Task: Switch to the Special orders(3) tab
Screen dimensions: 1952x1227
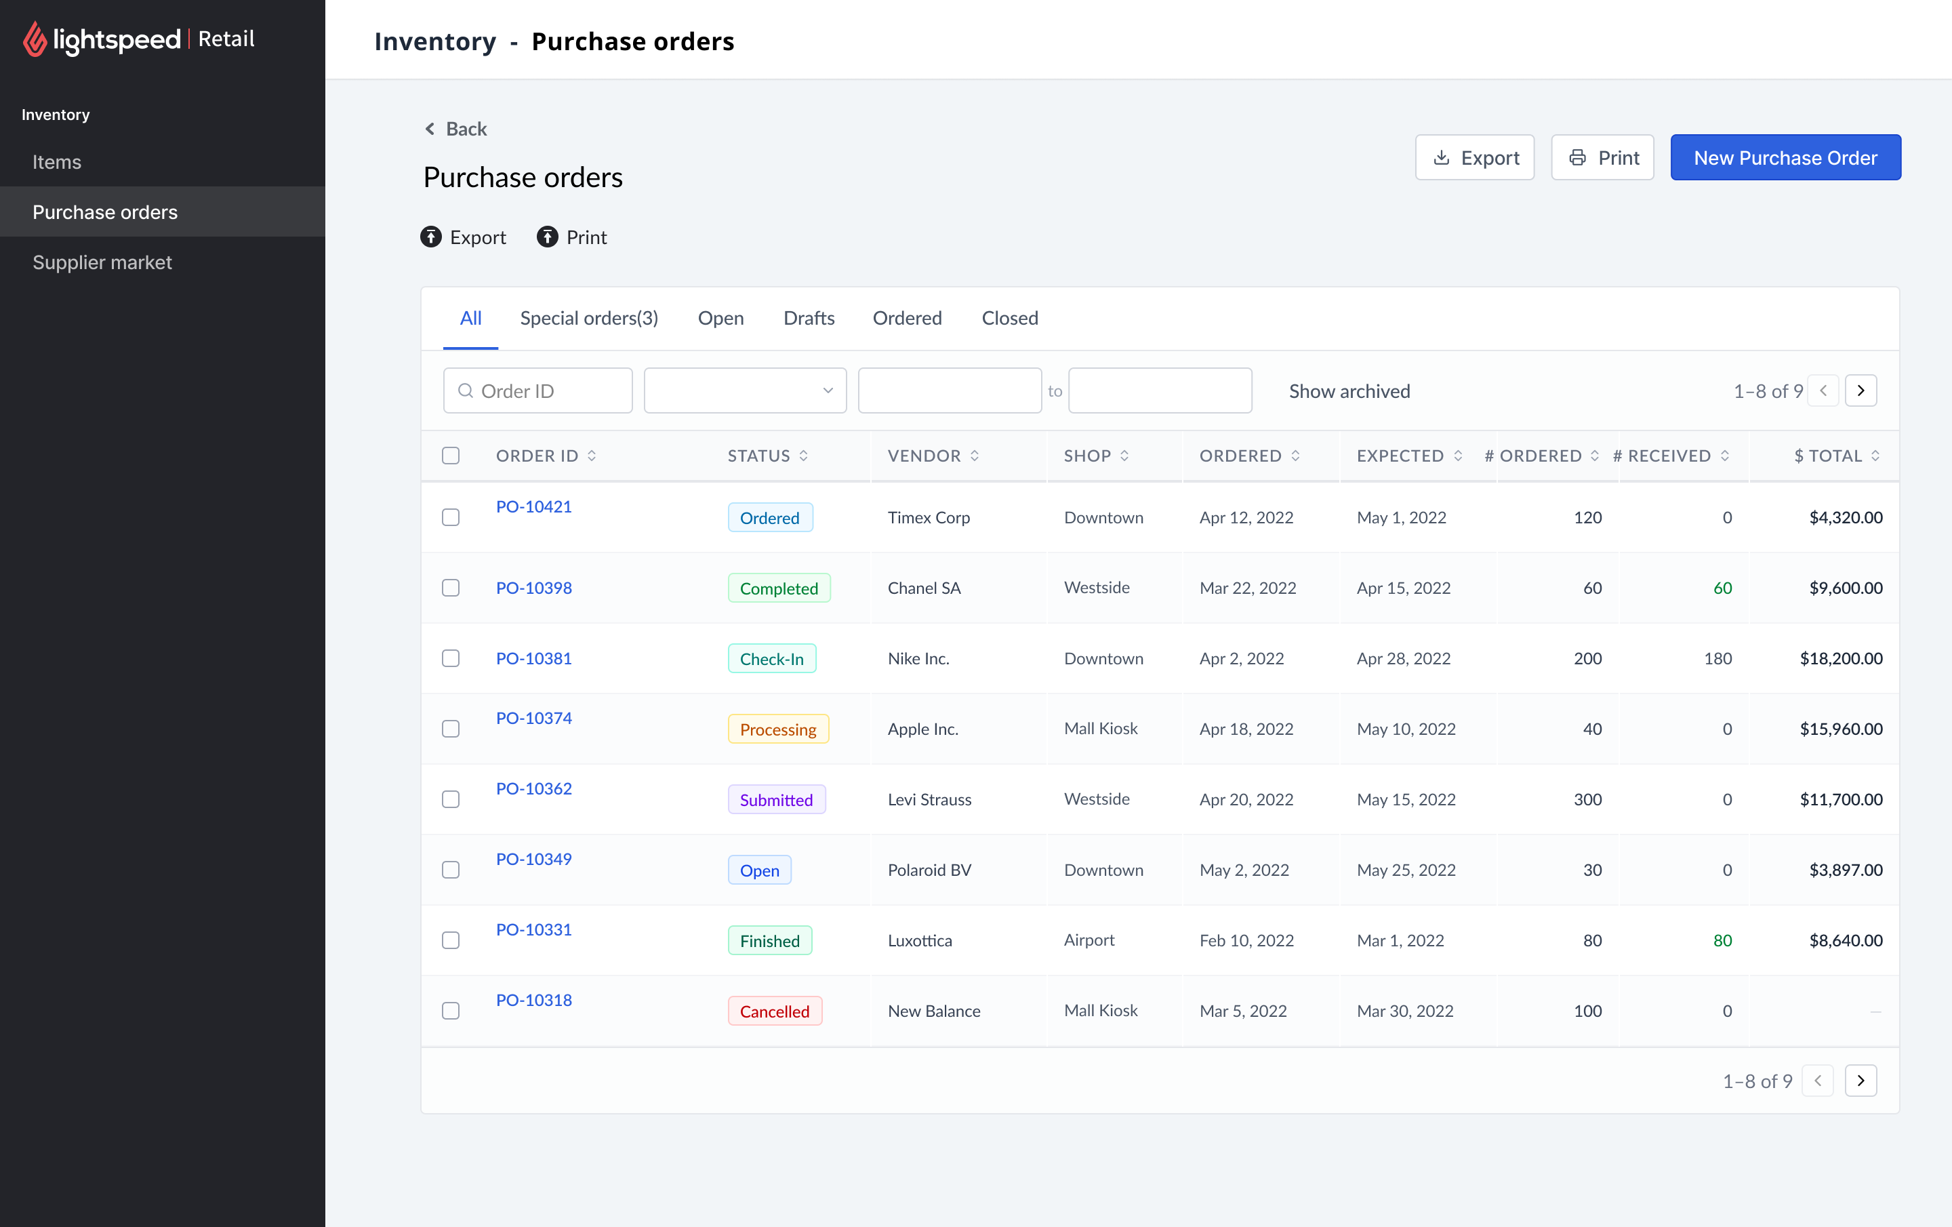Action: click(590, 318)
